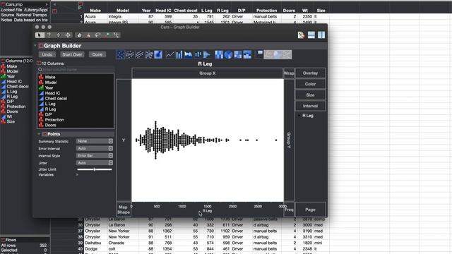452x254 pixels.
Task: Select Chest decel in Graph Builder column list
Action: (x=56, y=99)
